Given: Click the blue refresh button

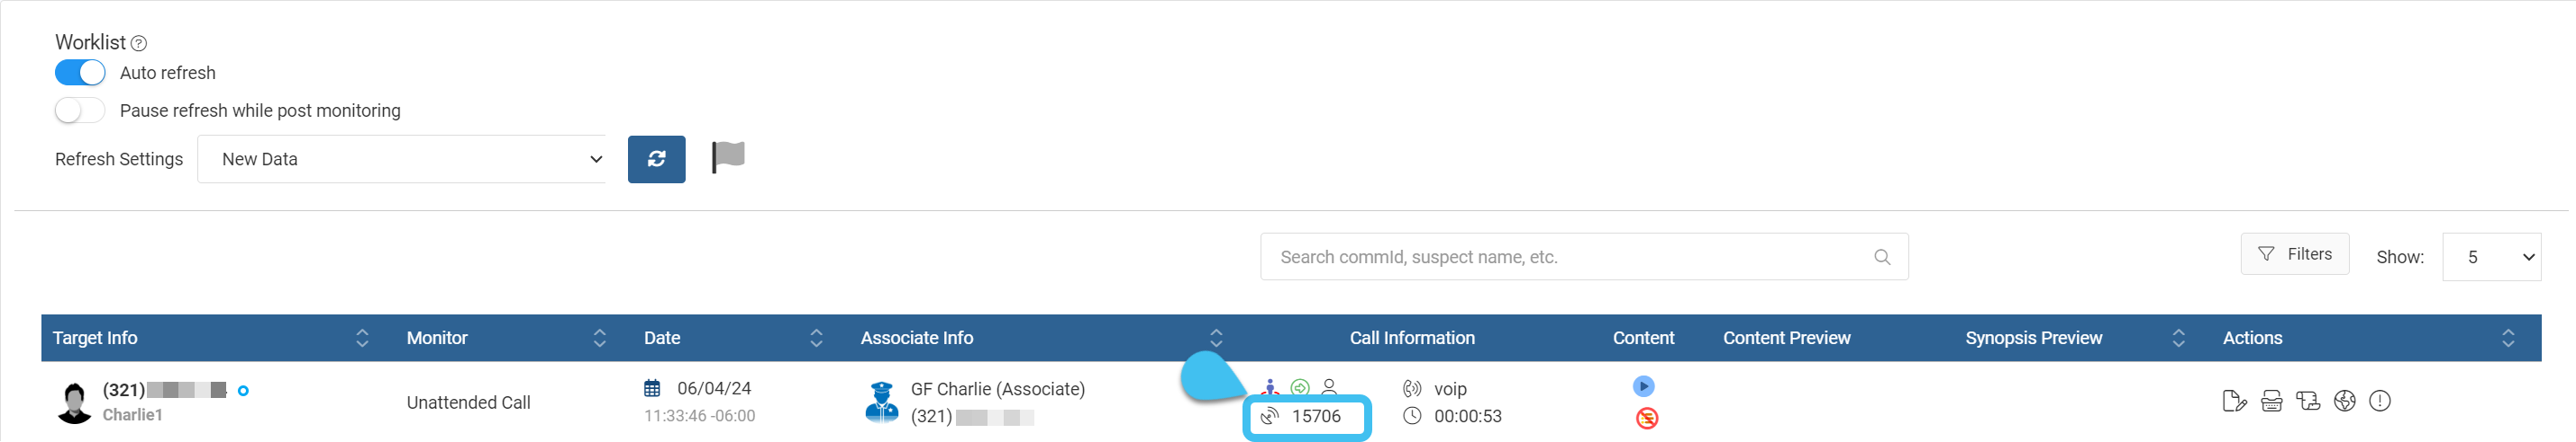Looking at the screenshot, I should coord(656,159).
